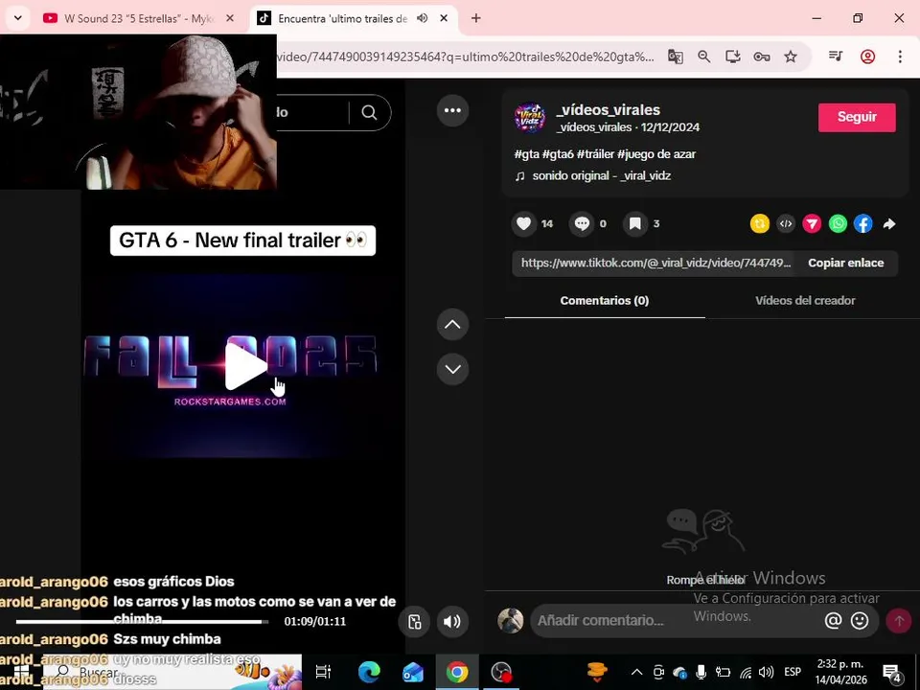Image resolution: width=920 pixels, height=690 pixels.
Task: Click the address bar URL
Action: (x=467, y=57)
